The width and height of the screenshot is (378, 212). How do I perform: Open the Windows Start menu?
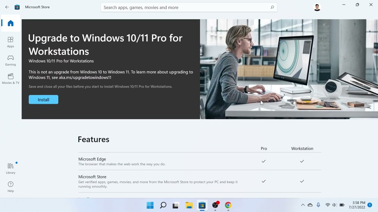[x=150, y=205]
